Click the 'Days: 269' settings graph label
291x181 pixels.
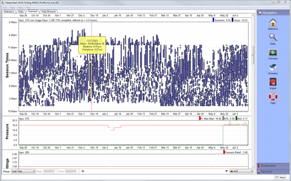click(24, 152)
